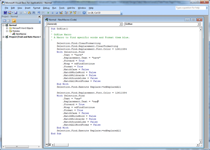This screenshot has height=150, width=210.
Task: Open the Insert menu
Action: (27, 8)
